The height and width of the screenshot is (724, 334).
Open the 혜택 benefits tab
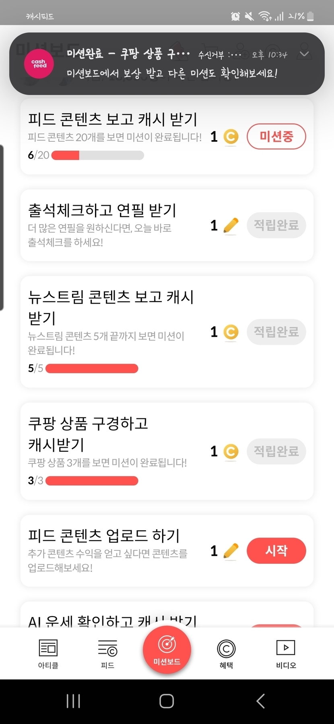[x=226, y=654]
